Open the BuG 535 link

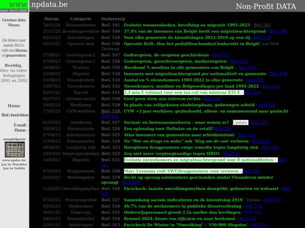point(247,67)
